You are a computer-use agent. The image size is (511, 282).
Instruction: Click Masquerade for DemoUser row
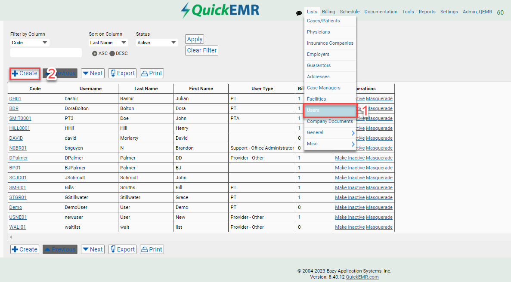379,207
